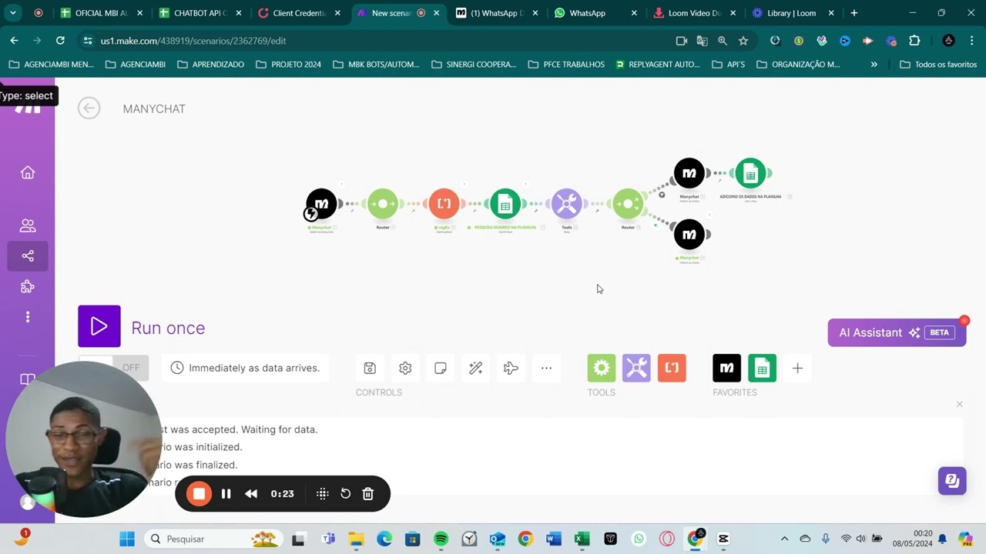The image size is (986, 554).
Task: Close the log panel with the X
Action: click(x=959, y=404)
